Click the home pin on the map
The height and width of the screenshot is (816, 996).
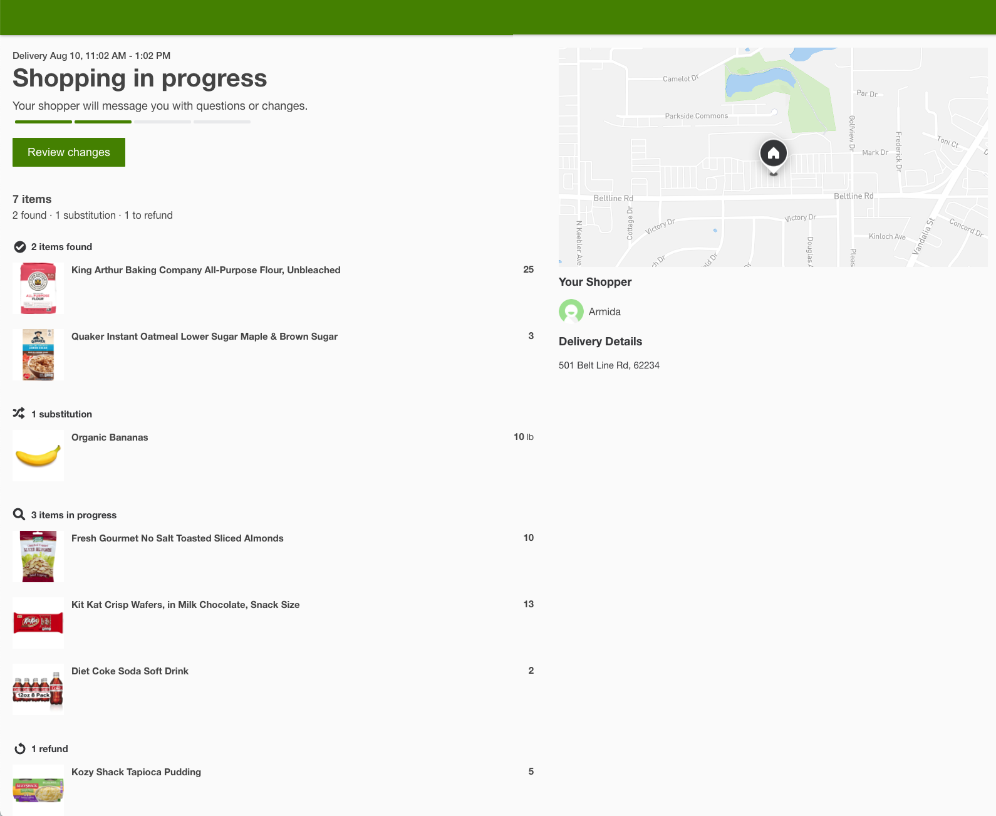click(x=773, y=154)
